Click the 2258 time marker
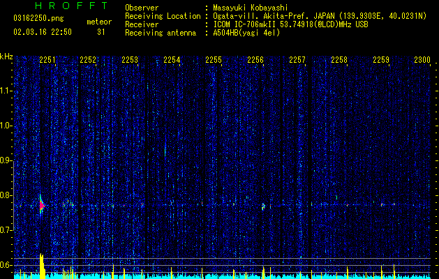439x279 pixels. pos(339,60)
